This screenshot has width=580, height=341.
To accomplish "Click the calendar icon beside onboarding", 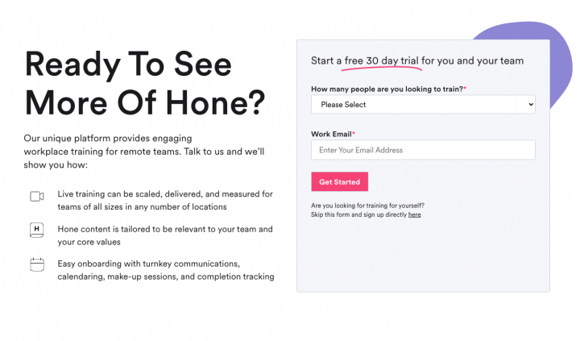I will [x=36, y=264].
